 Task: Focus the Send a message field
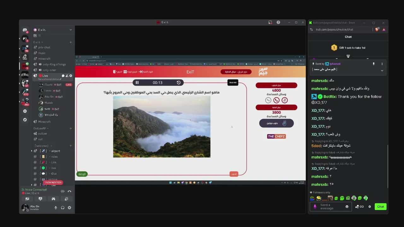coord(331,207)
